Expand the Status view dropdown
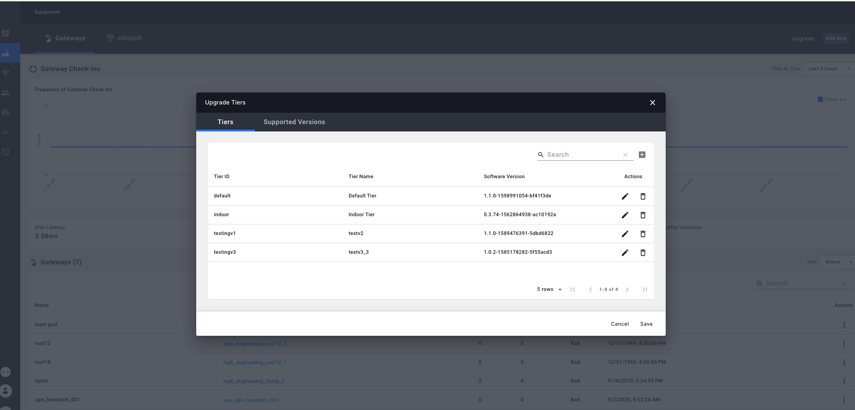 837,262
